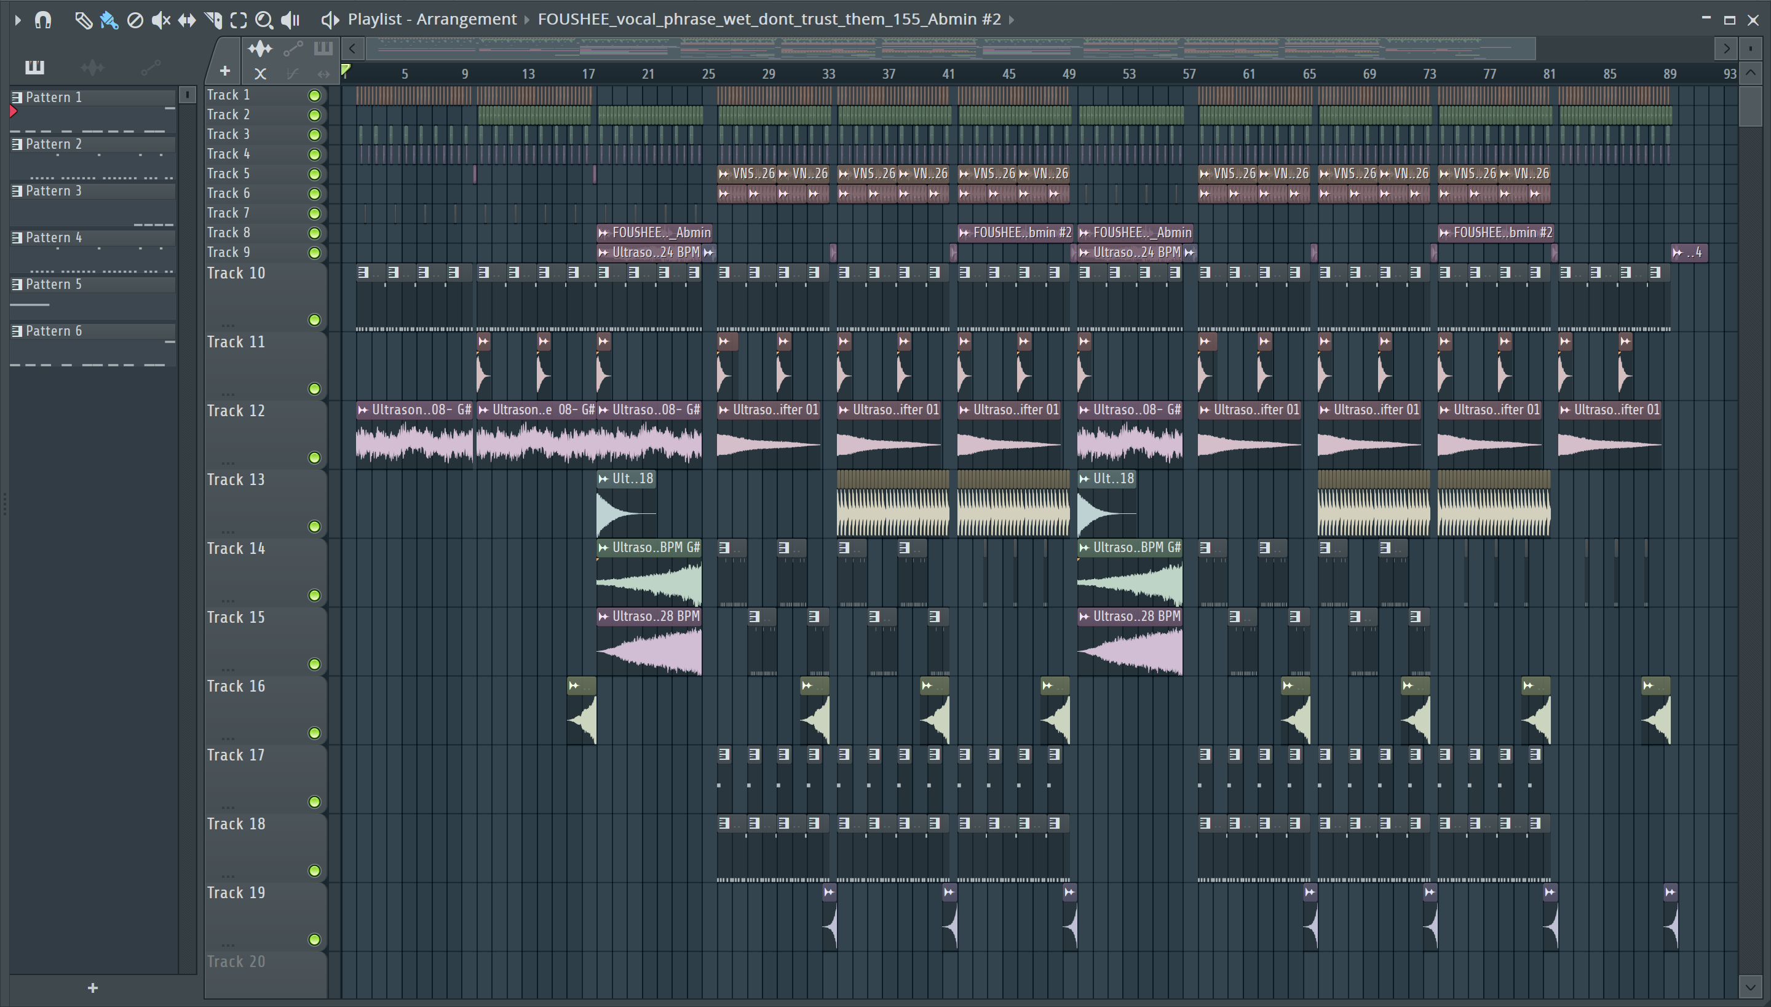The height and width of the screenshot is (1007, 1771).
Task: Mute Track 14 using green light
Action: (314, 595)
